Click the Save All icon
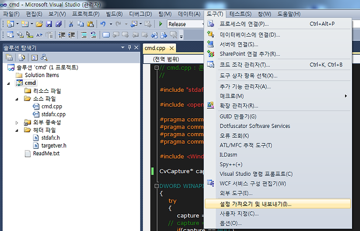The image size is (360, 231). 59,24
